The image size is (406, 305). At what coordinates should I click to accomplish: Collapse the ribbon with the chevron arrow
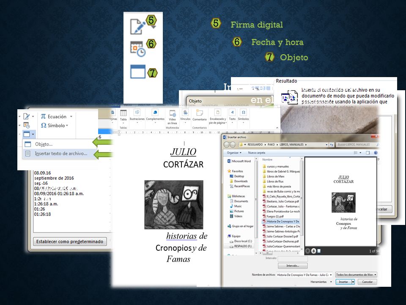point(277,128)
